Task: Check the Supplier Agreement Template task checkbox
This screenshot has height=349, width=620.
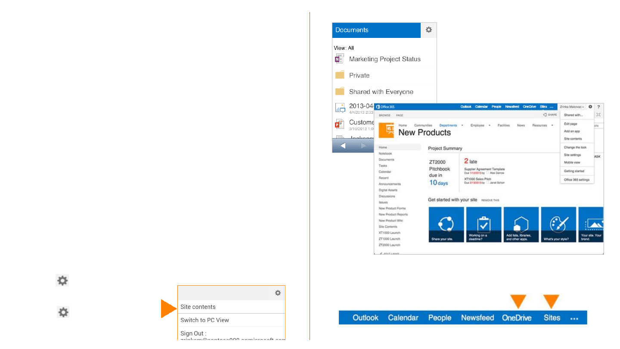Action: point(487,173)
